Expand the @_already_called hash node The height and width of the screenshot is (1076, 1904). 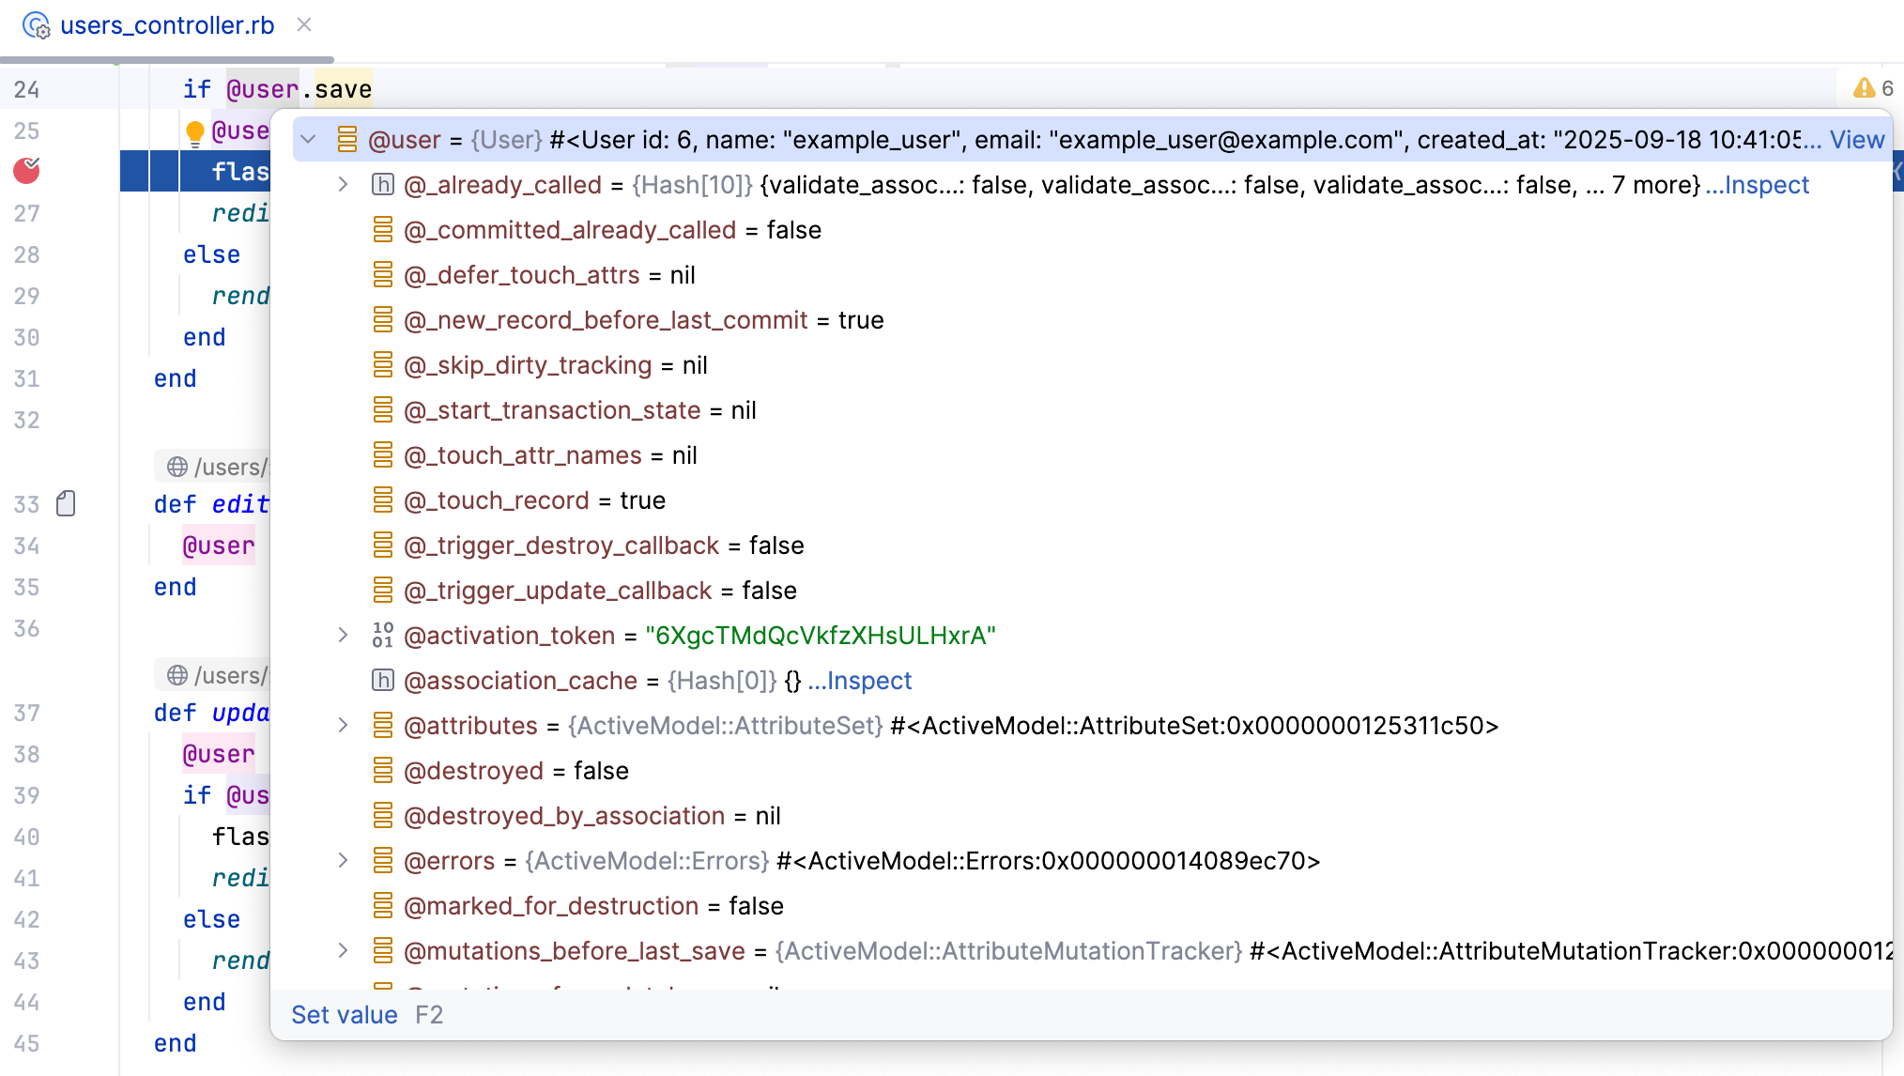(x=344, y=185)
